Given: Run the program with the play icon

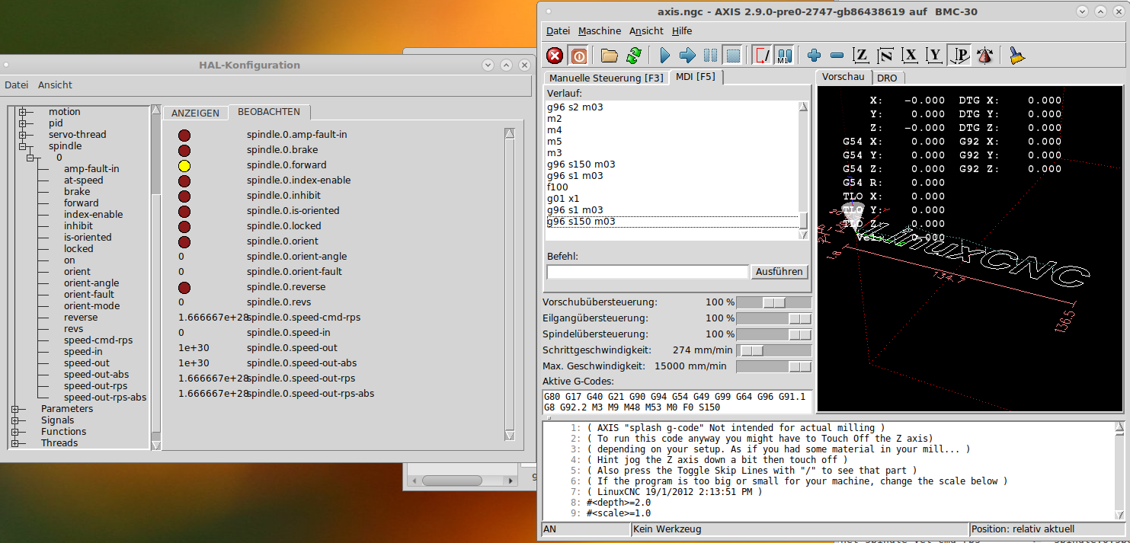Looking at the screenshot, I should point(664,56).
